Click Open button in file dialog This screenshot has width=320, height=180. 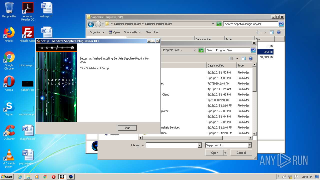click(x=214, y=153)
